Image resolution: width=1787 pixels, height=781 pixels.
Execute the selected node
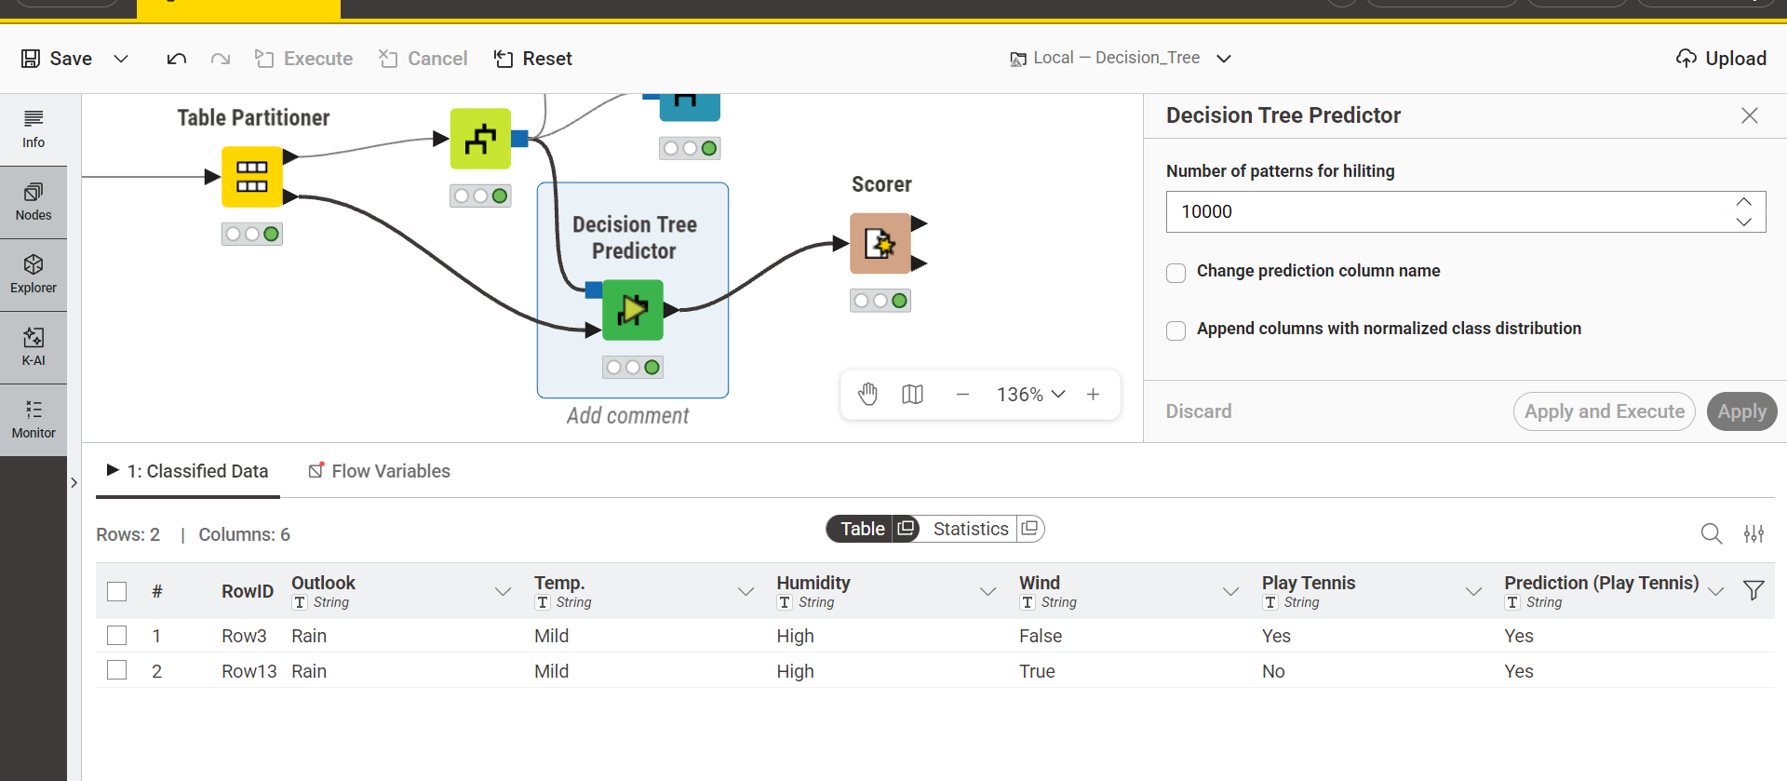(304, 59)
